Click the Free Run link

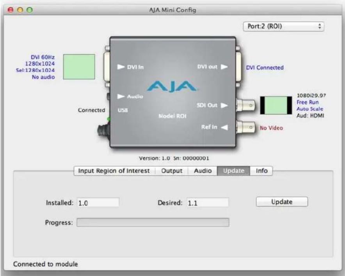click(308, 102)
